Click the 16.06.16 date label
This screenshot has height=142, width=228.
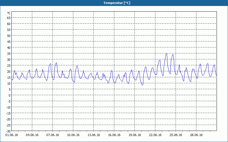click(x=114, y=135)
